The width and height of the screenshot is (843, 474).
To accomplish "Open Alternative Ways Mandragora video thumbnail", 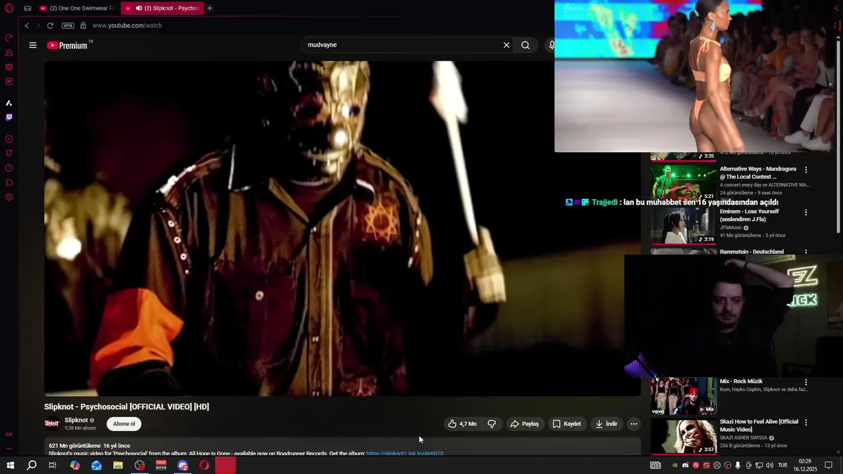I will pos(684,182).
